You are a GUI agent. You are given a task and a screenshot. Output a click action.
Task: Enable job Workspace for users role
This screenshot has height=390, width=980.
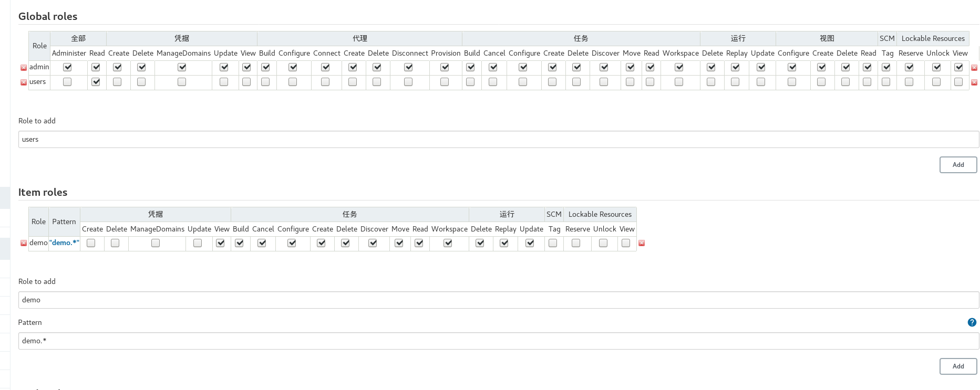click(x=679, y=82)
